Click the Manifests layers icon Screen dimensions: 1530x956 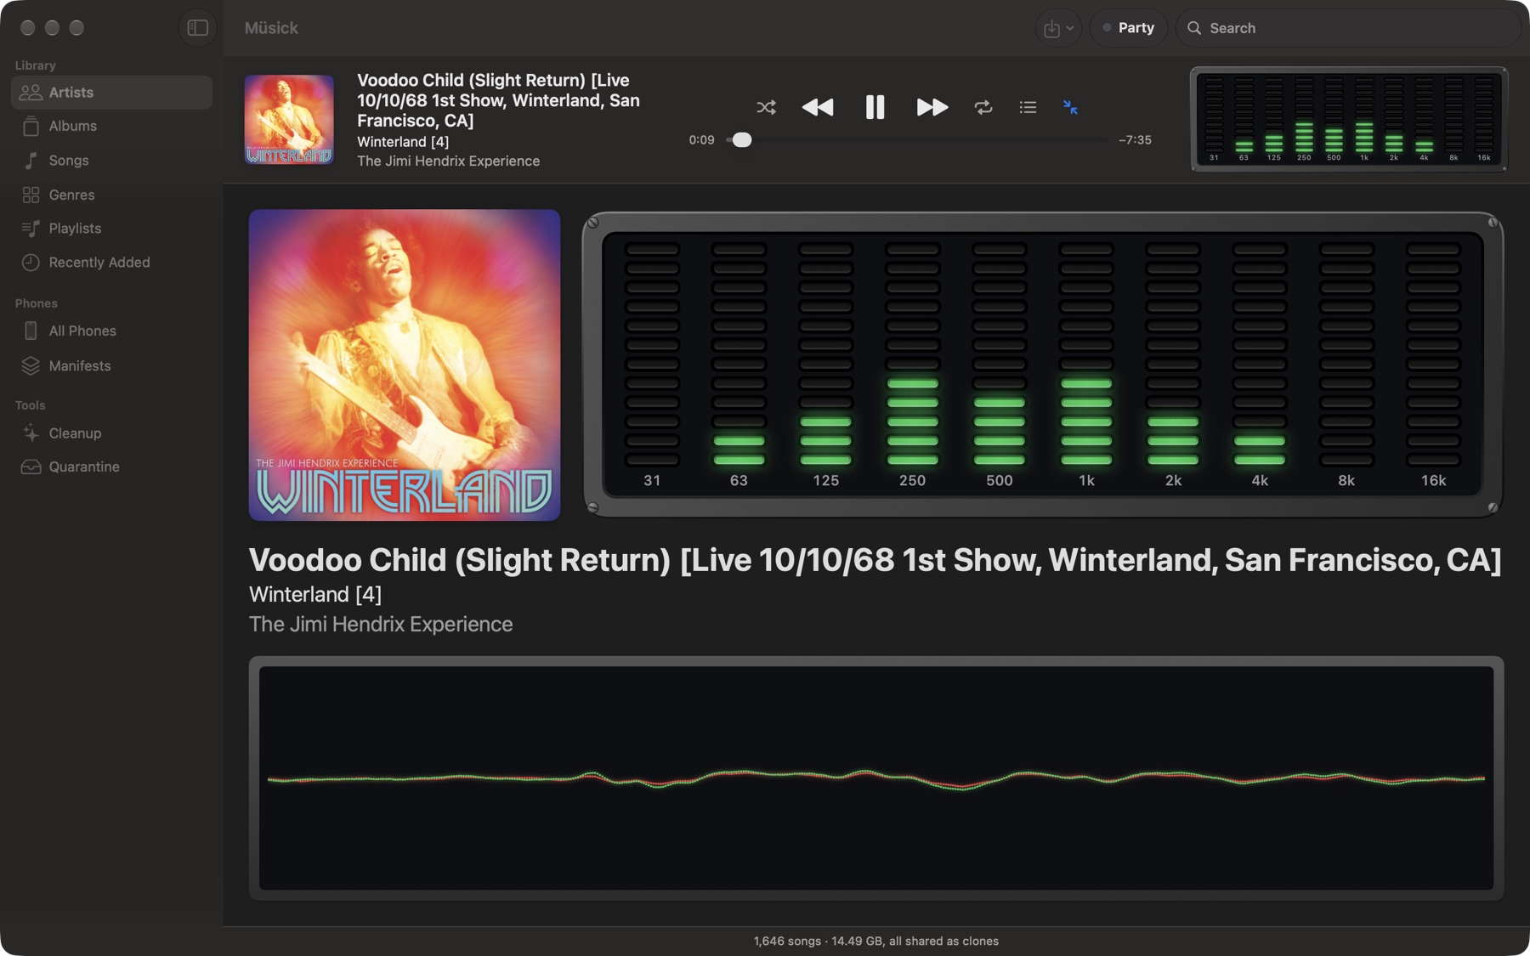click(31, 365)
